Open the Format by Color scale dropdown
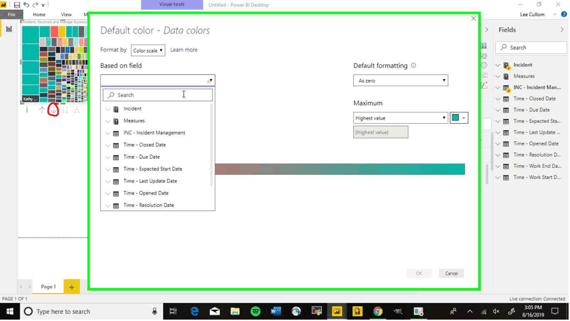This screenshot has width=570, height=321. point(148,50)
